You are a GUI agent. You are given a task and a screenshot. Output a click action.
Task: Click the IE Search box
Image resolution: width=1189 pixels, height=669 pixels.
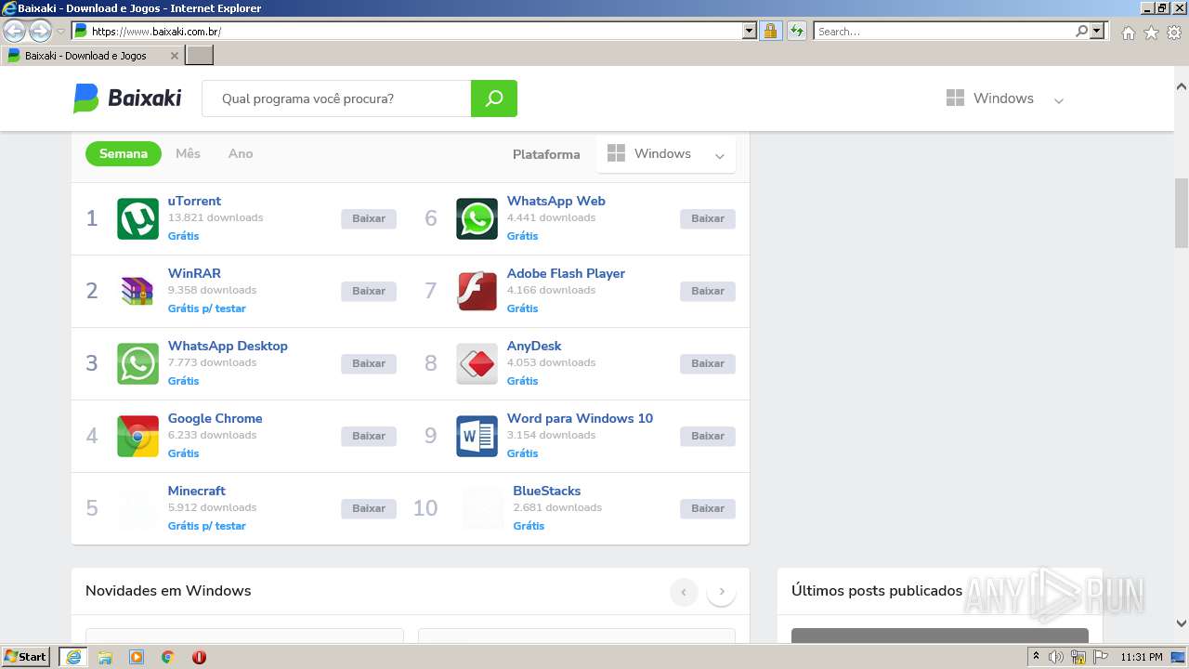point(944,32)
